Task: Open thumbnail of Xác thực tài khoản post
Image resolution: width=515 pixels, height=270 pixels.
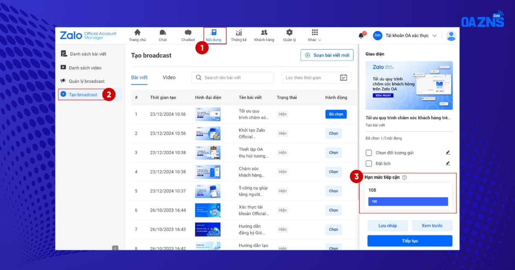Action: pos(208,210)
